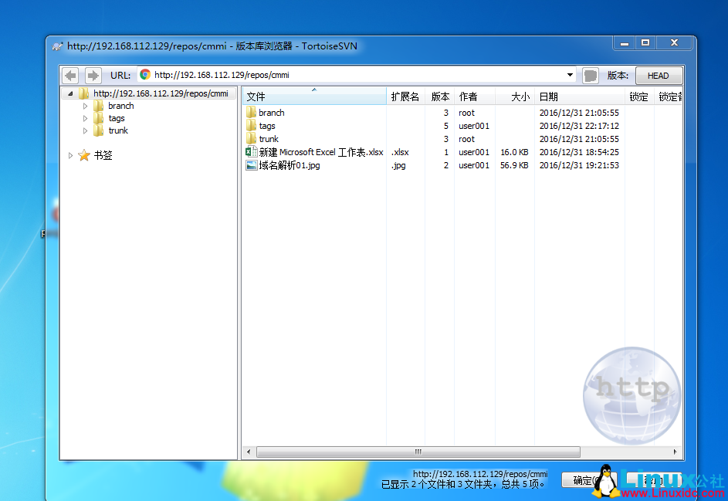Select the 域名解析01.jpg image icon
This screenshot has height=501, width=728.
coord(252,165)
